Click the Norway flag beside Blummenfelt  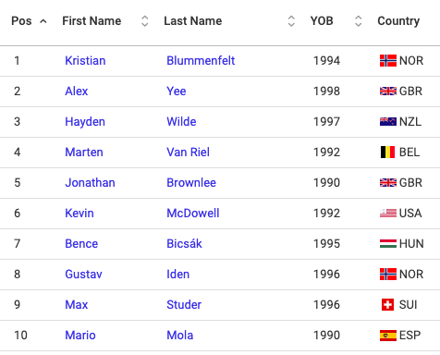(388, 61)
